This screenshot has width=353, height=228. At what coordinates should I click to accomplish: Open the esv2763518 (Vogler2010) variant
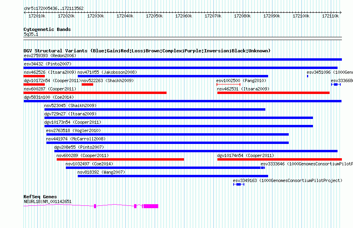[167, 134]
